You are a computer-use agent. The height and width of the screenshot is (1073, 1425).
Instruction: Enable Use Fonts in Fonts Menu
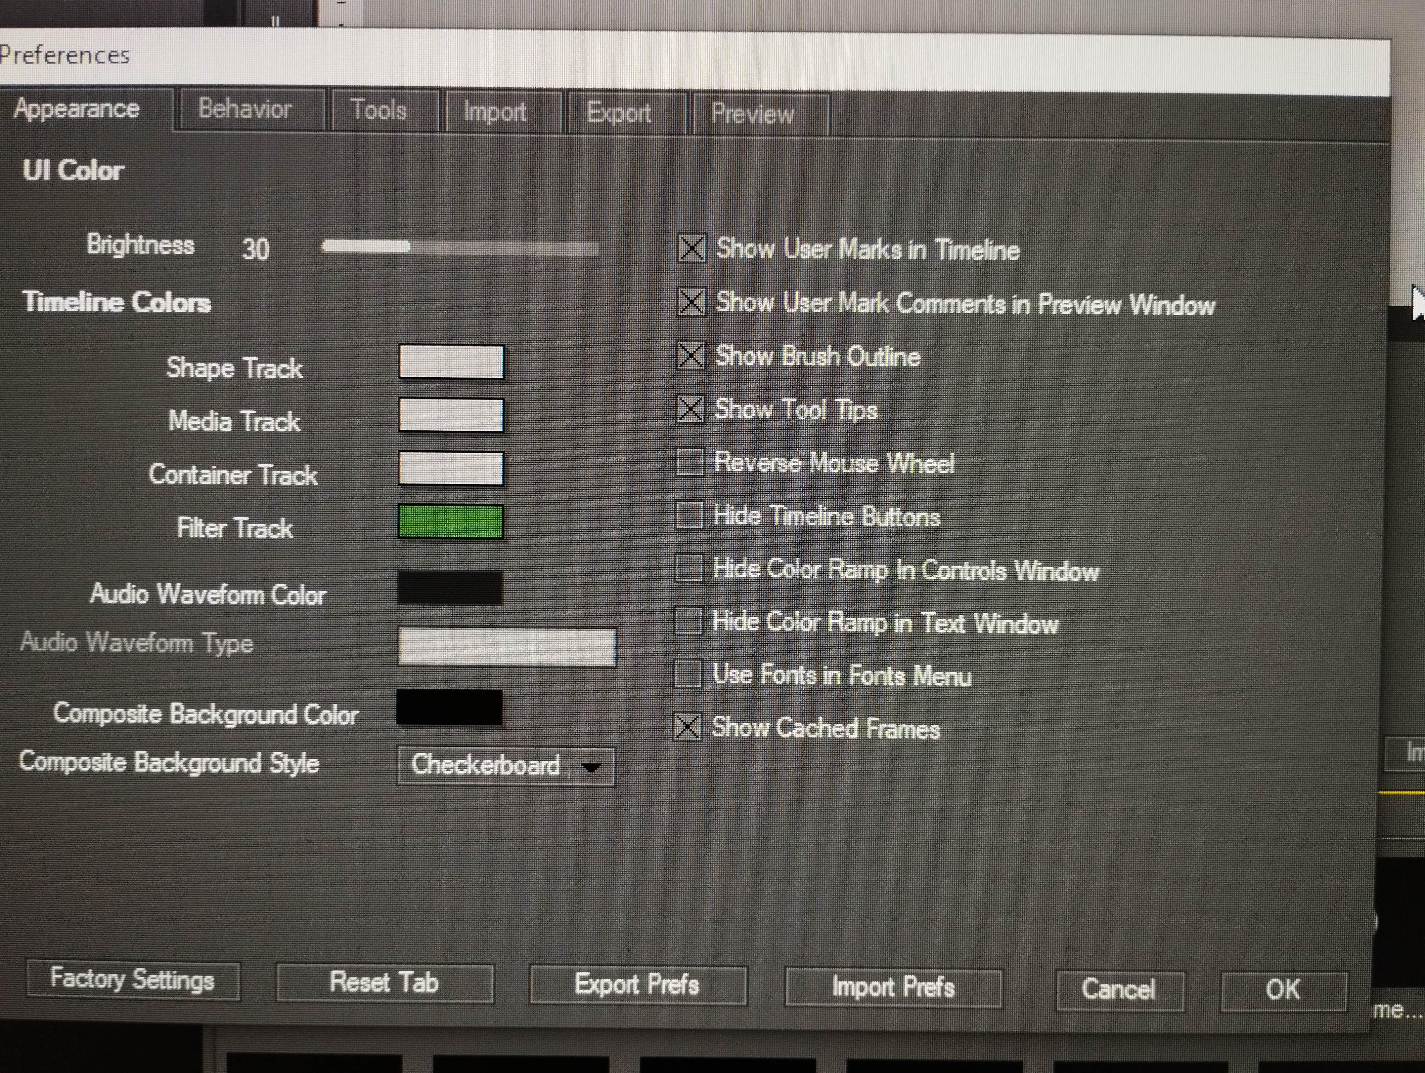pyautogui.click(x=687, y=674)
